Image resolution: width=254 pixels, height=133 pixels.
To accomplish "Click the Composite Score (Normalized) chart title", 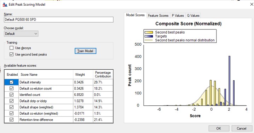I will click(189, 24).
